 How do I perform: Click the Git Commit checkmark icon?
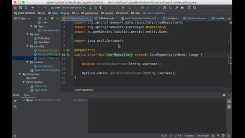pos(154,8)
